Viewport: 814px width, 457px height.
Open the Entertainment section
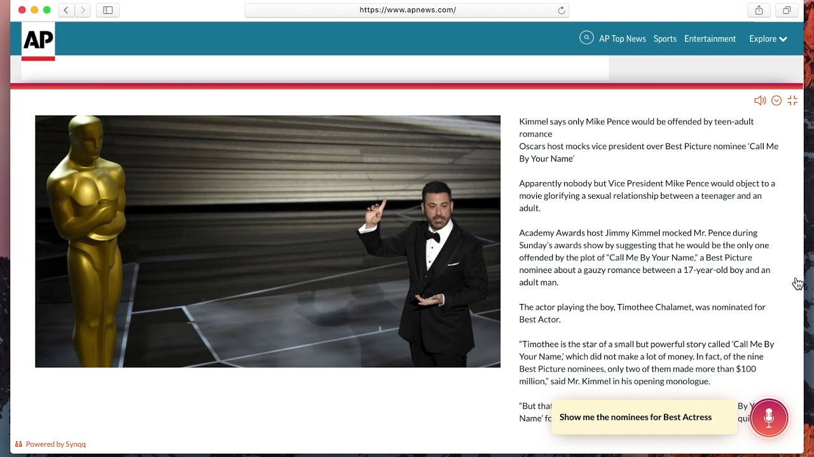(710, 39)
